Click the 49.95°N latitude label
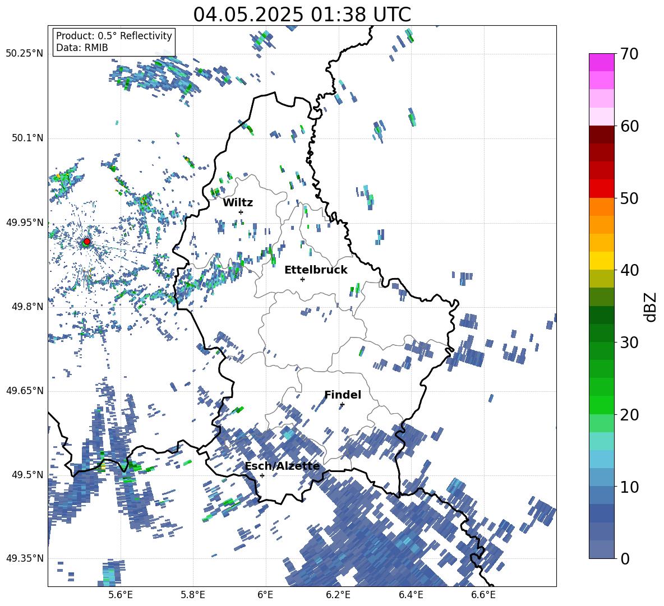Image resolution: width=664 pixels, height=606 pixels. point(25,222)
